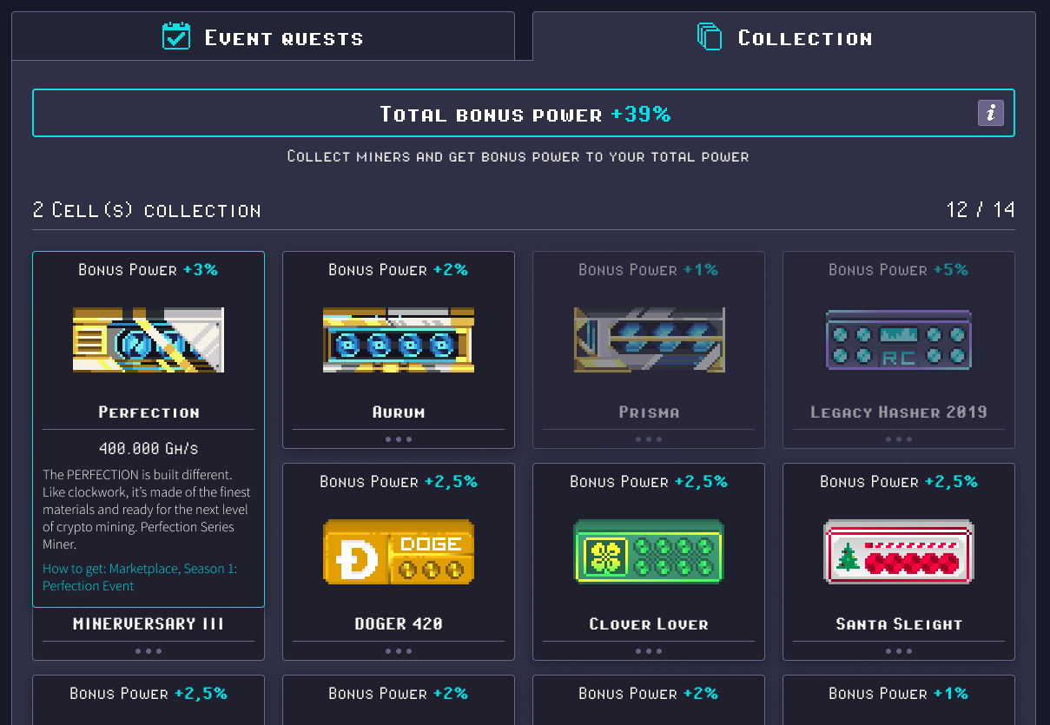The width and height of the screenshot is (1050, 725).
Task: Click the Legacy Hasher 2019 miner image
Action: click(x=898, y=340)
